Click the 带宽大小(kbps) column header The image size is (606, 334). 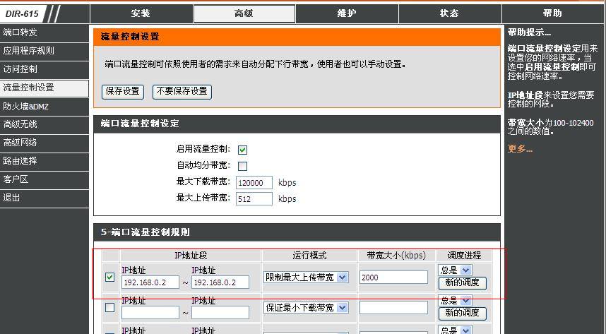(x=396, y=256)
